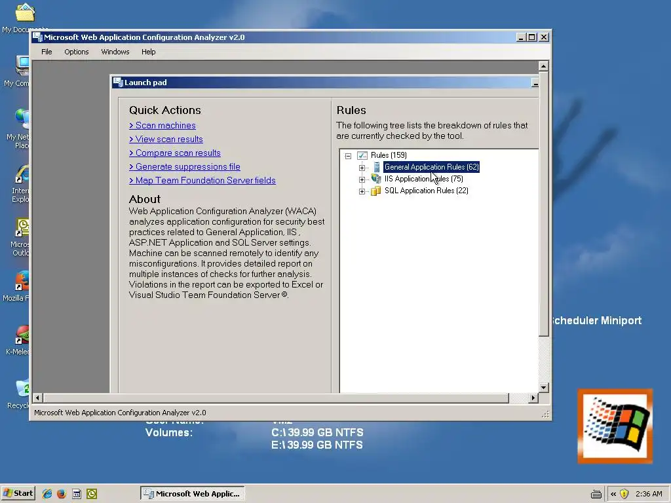Click the vertical scrollbar thumb
The height and width of the screenshot is (503, 671).
[x=543, y=204]
